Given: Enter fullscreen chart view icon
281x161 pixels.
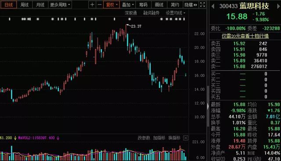Looking at the screenshot, I should (202, 5).
